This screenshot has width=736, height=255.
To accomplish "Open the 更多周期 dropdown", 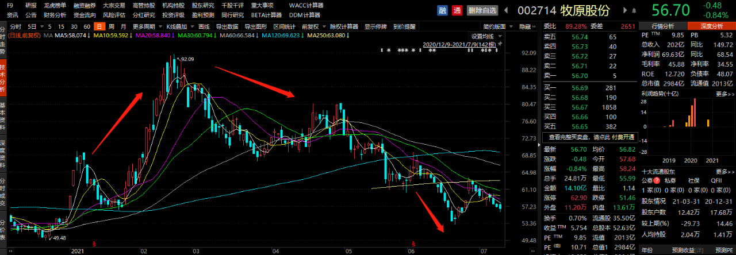I will pos(145,27).
